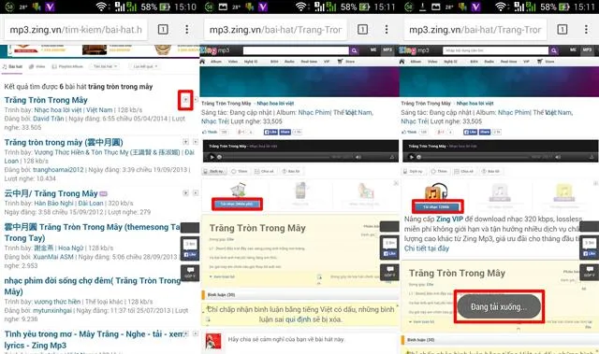The height and width of the screenshot is (354, 599).
Task: Open result 云中月/ Trăng Trong Mây
Action: click(x=51, y=193)
